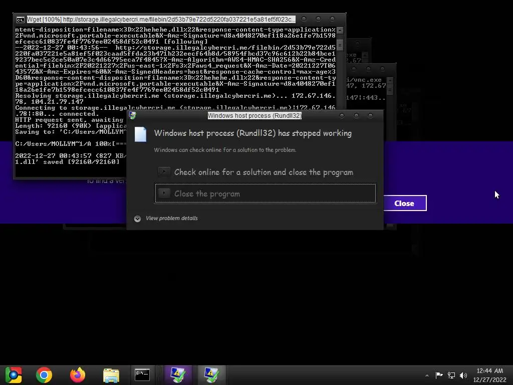Choose Check online for a solution option
The image size is (513, 385).
(x=266, y=172)
